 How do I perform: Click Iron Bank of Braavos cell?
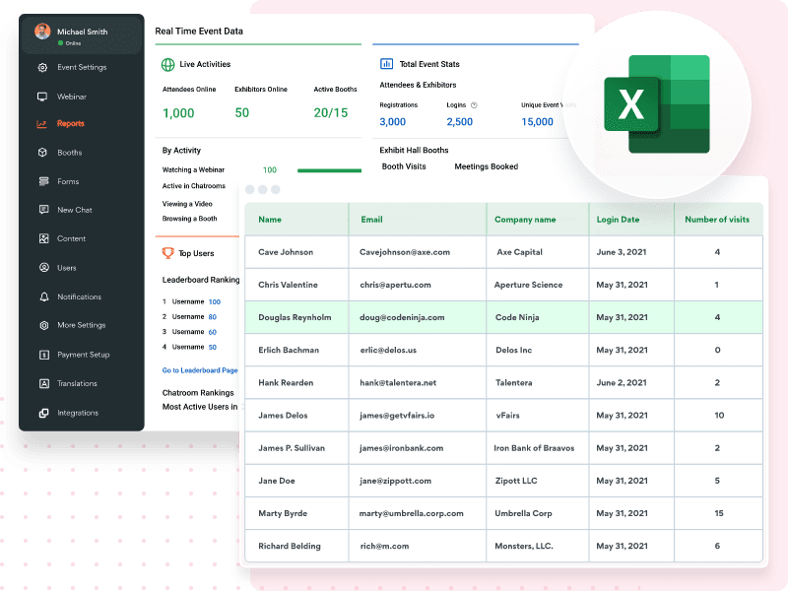click(x=538, y=448)
